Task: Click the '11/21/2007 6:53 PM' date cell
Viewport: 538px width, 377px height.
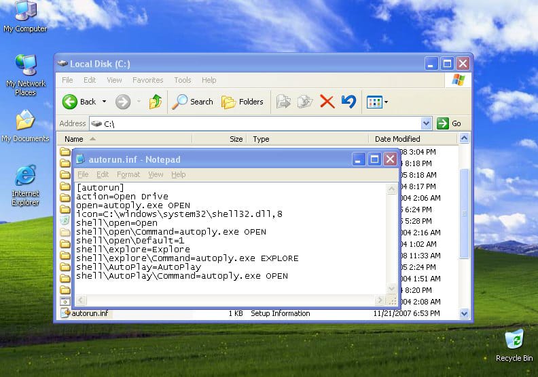Action: [x=406, y=313]
